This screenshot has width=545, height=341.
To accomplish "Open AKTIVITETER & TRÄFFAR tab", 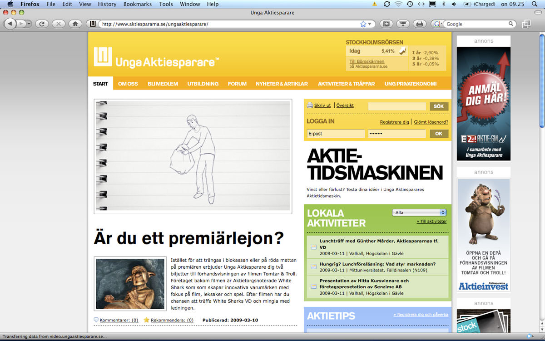I will pos(346,84).
